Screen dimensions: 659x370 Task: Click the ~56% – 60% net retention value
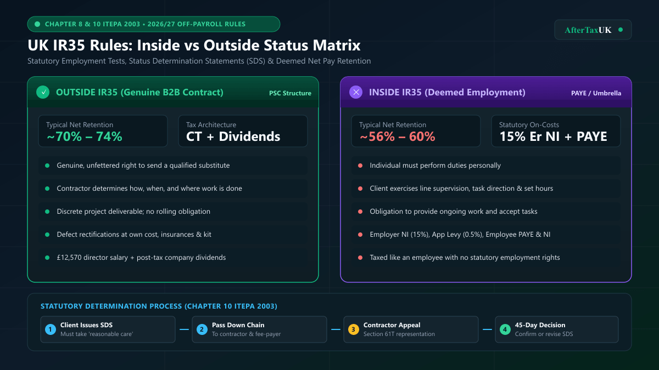(397, 136)
